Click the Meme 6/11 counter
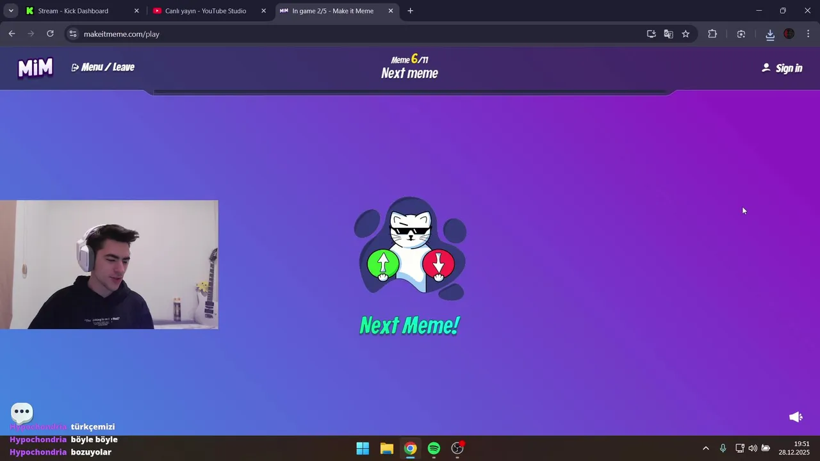Screen dimensions: 820x461 409,60
